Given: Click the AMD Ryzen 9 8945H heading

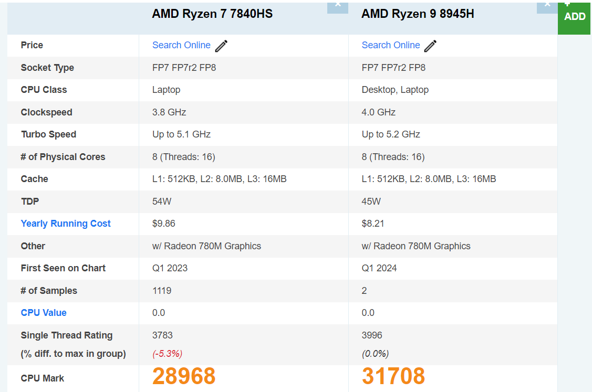Looking at the screenshot, I should 418,14.
